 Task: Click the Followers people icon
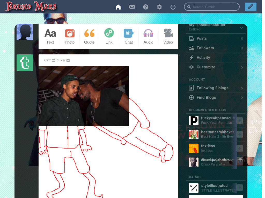(x=192, y=48)
